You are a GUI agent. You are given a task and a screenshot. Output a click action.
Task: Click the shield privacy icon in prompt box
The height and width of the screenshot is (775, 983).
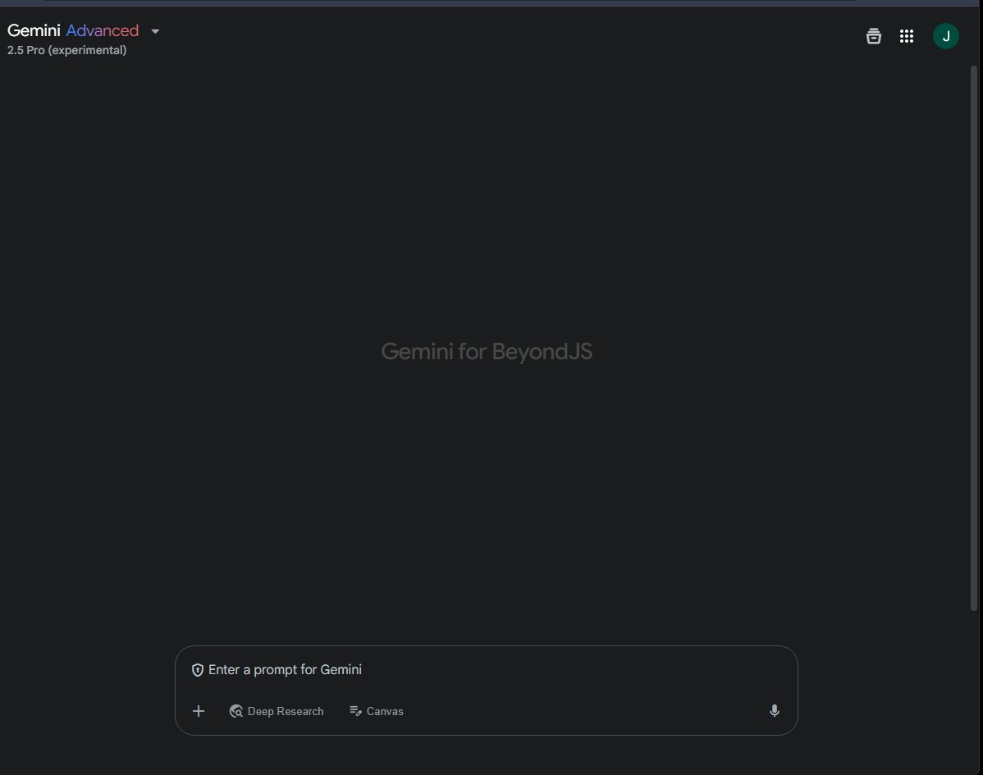(198, 670)
